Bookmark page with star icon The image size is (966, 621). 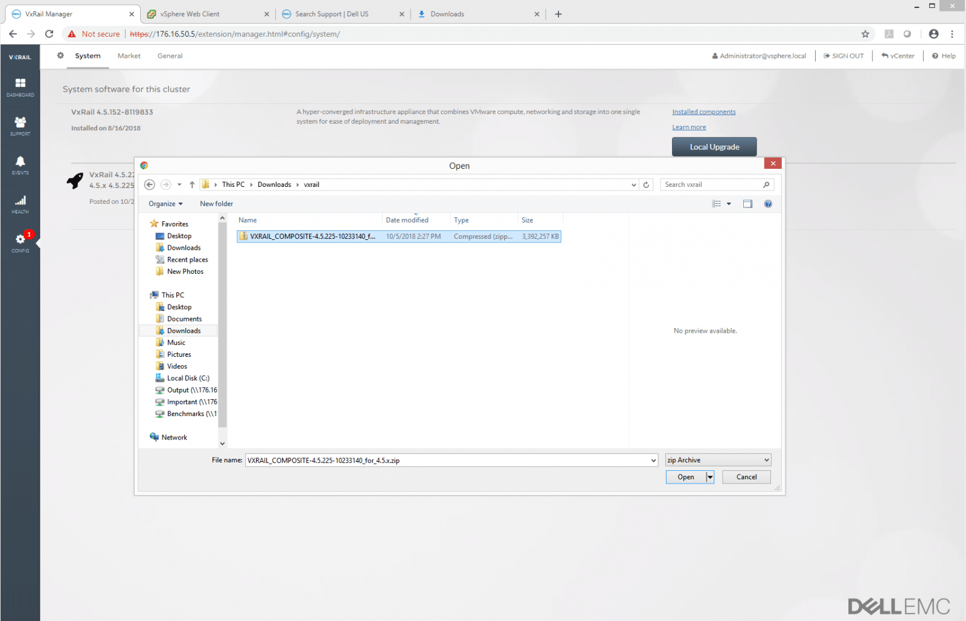(x=865, y=34)
